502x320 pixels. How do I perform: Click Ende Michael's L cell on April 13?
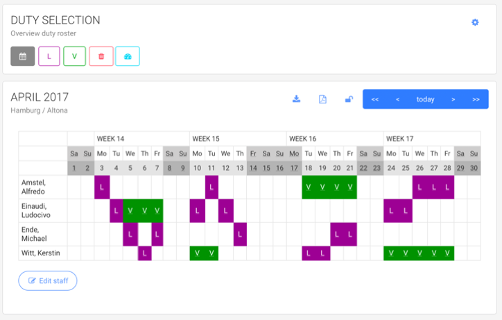(240, 235)
